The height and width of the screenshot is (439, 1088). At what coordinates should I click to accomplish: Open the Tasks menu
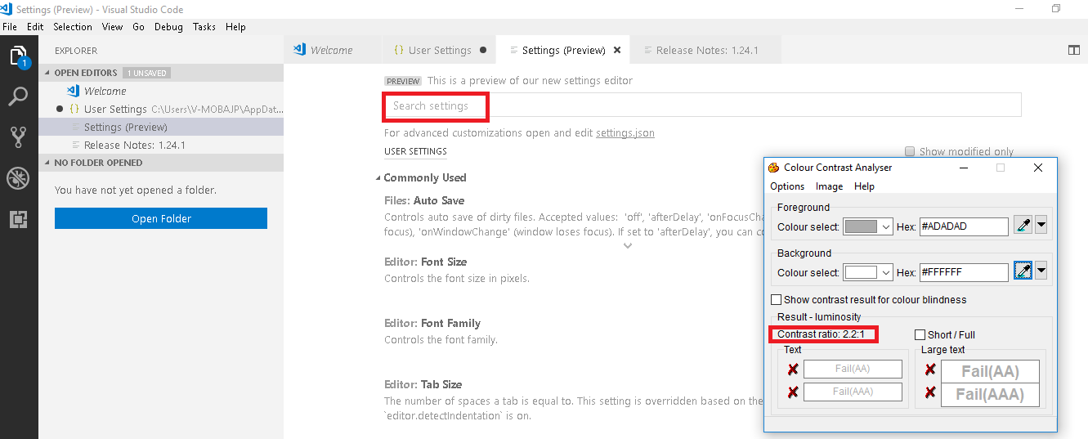(x=204, y=27)
